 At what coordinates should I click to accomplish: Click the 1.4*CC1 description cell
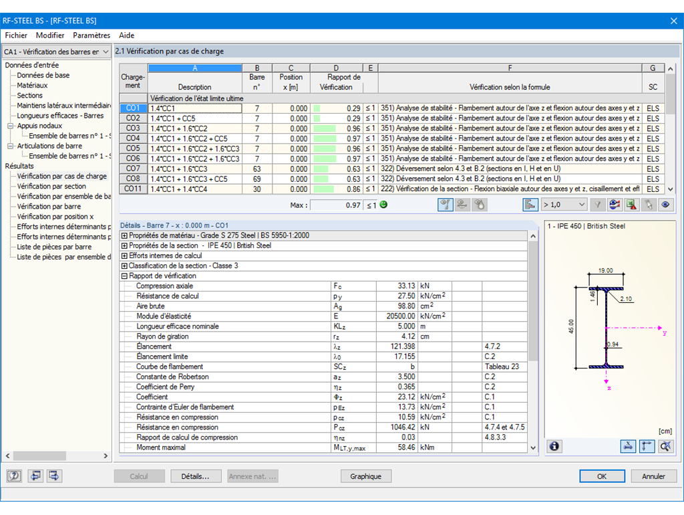tap(195, 108)
